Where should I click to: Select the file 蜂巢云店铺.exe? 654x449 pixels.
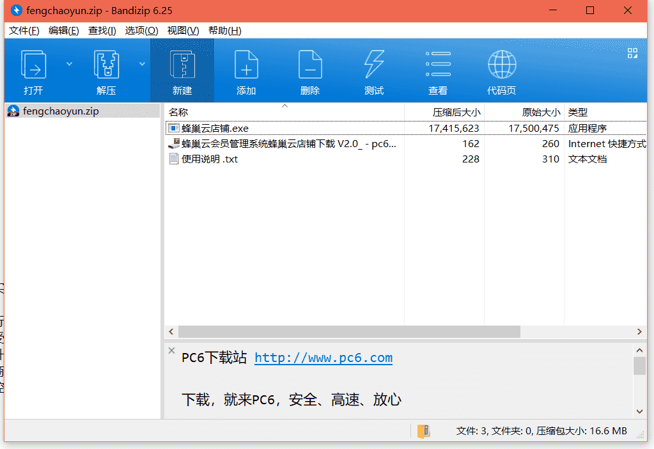(x=215, y=129)
